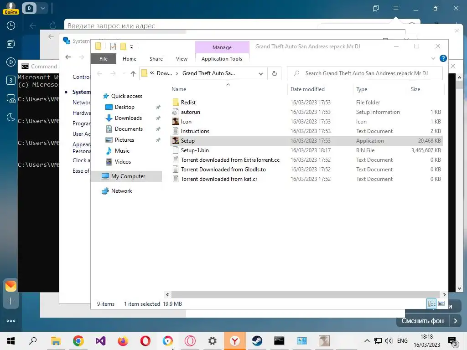
Task: Open Desktop in navigation pane
Action: pos(125,107)
